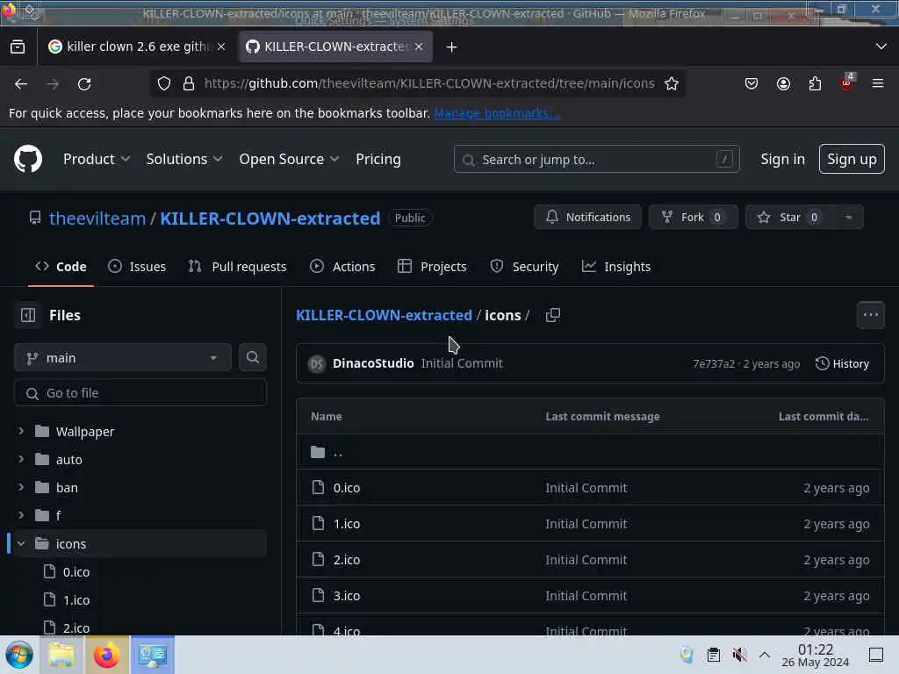The height and width of the screenshot is (674, 899).
Task: Close the killer clown Google search tab
Action: [221, 47]
